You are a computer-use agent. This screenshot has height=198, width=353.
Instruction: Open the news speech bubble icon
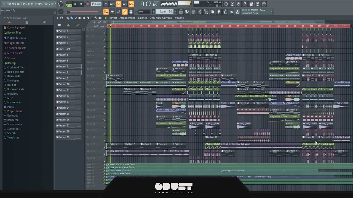tap(264, 4)
